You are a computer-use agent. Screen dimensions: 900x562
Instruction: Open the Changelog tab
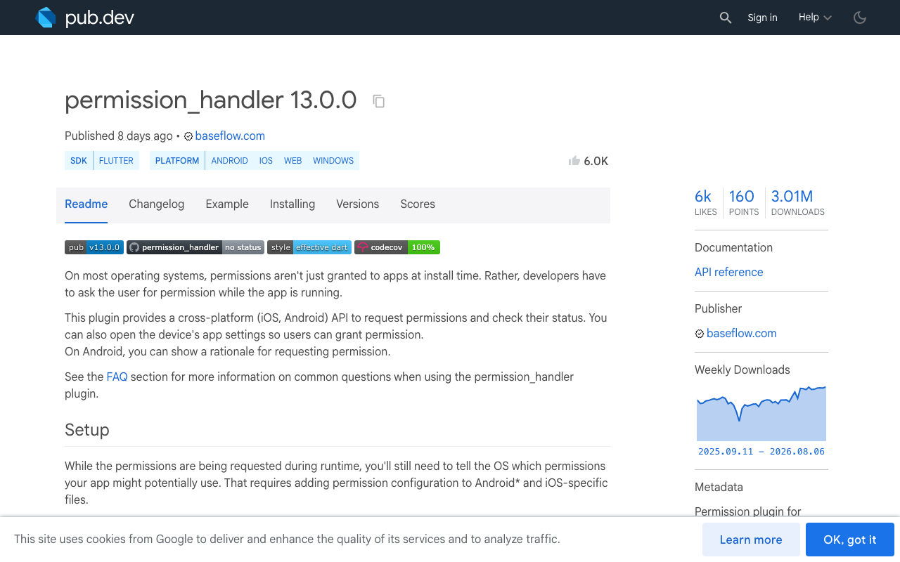pos(156,204)
